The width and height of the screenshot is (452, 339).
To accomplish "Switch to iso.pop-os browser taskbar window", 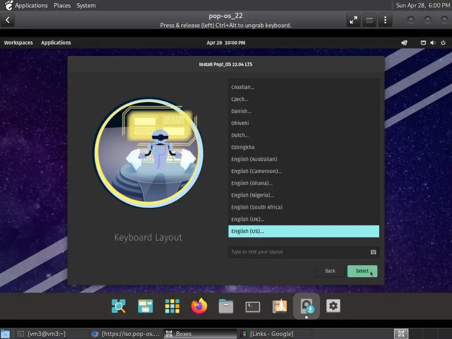I will coord(125,334).
